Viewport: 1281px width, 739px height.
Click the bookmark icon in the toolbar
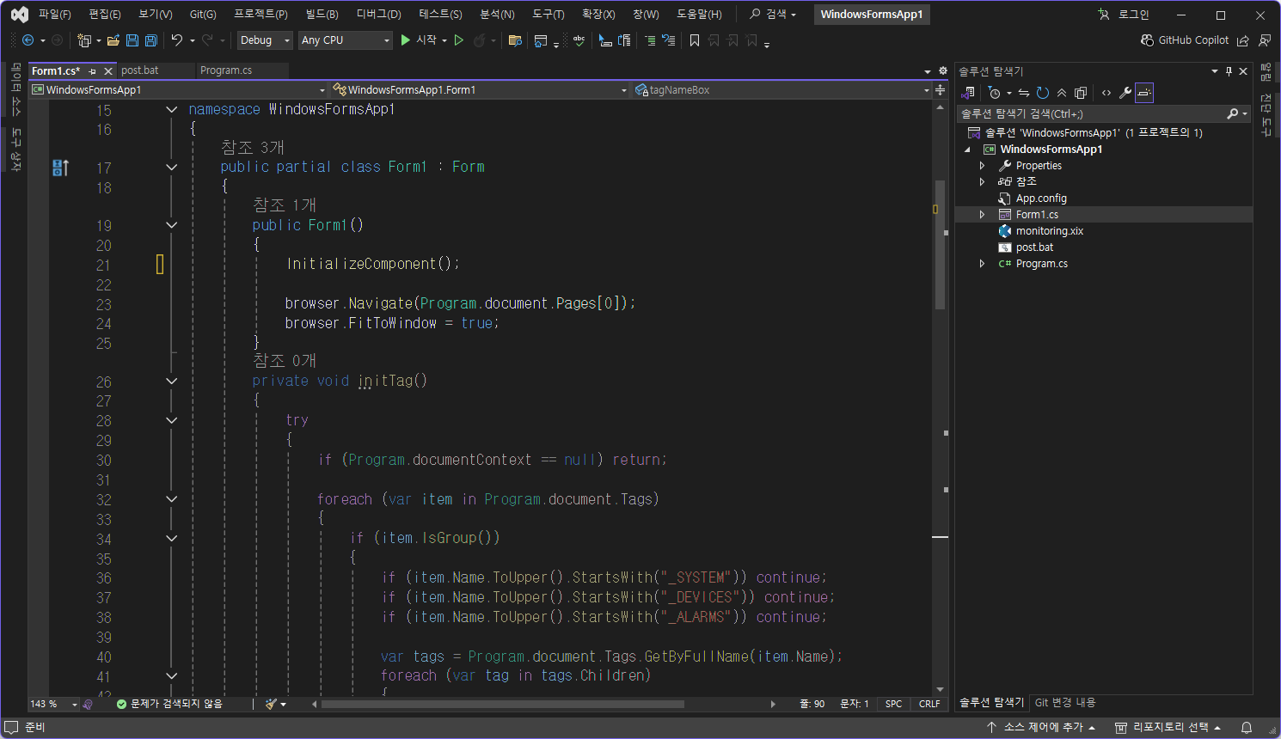695,40
